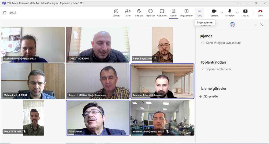Click the shield security icon
The height and width of the screenshot is (144, 269).
(x=5, y=13)
